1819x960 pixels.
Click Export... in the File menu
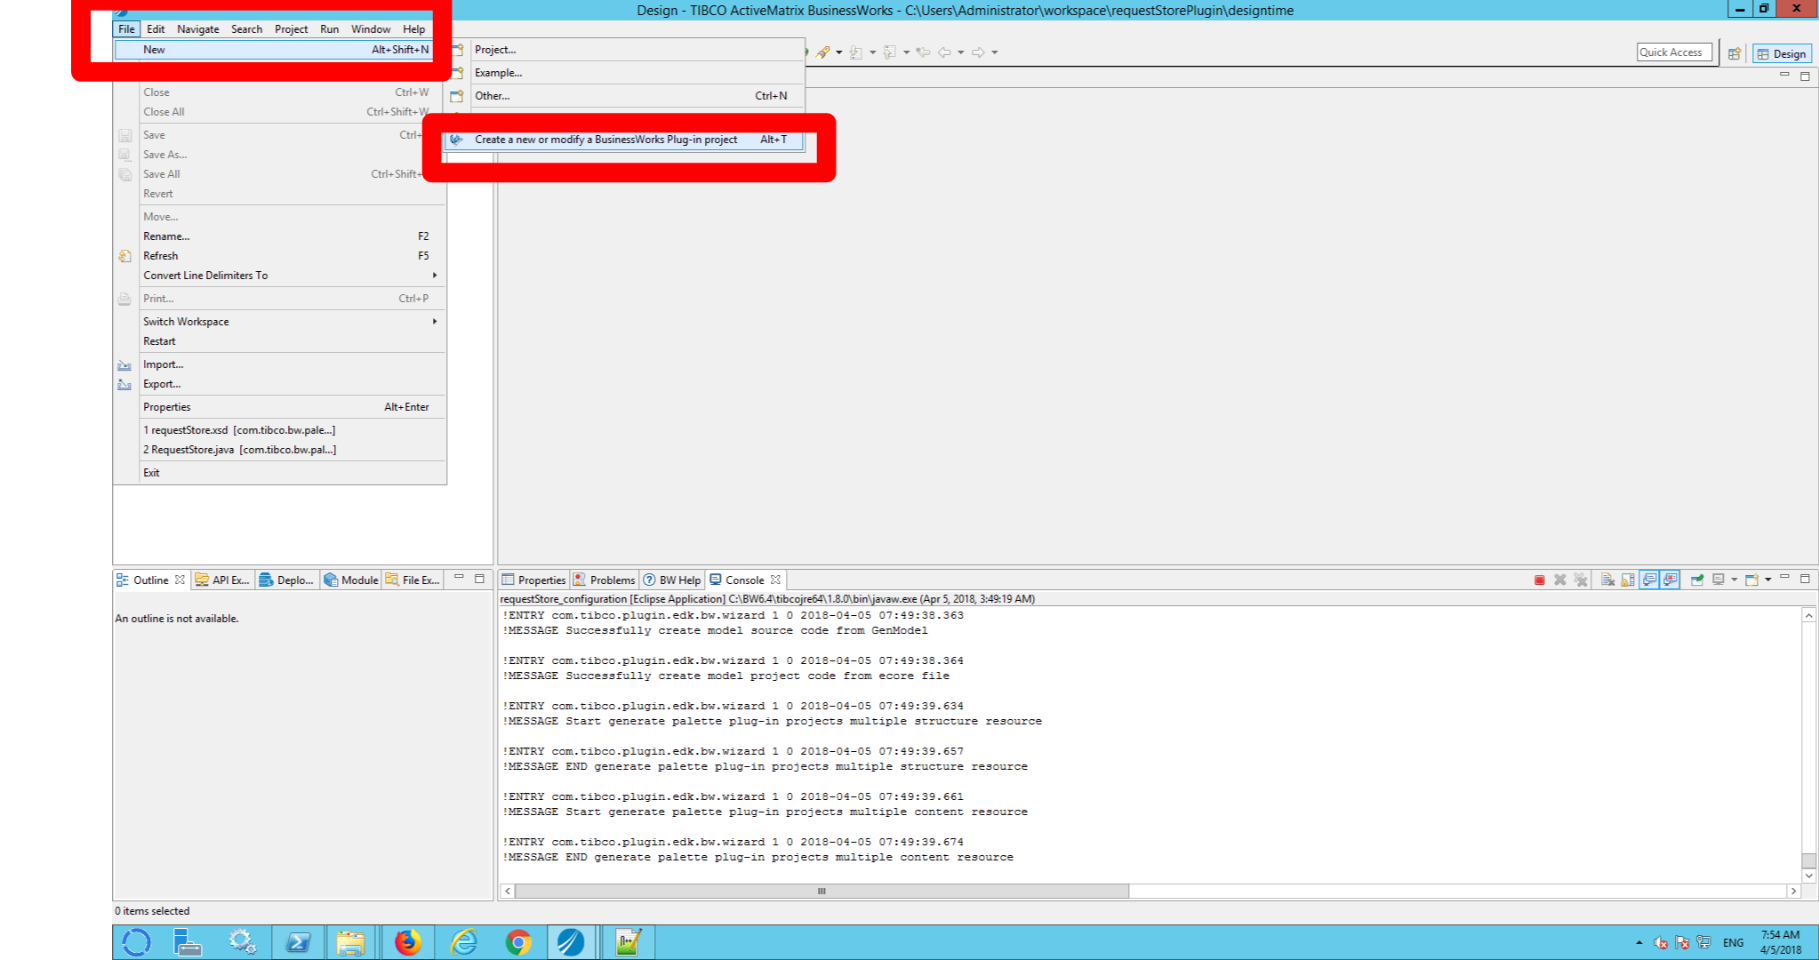click(x=279, y=384)
